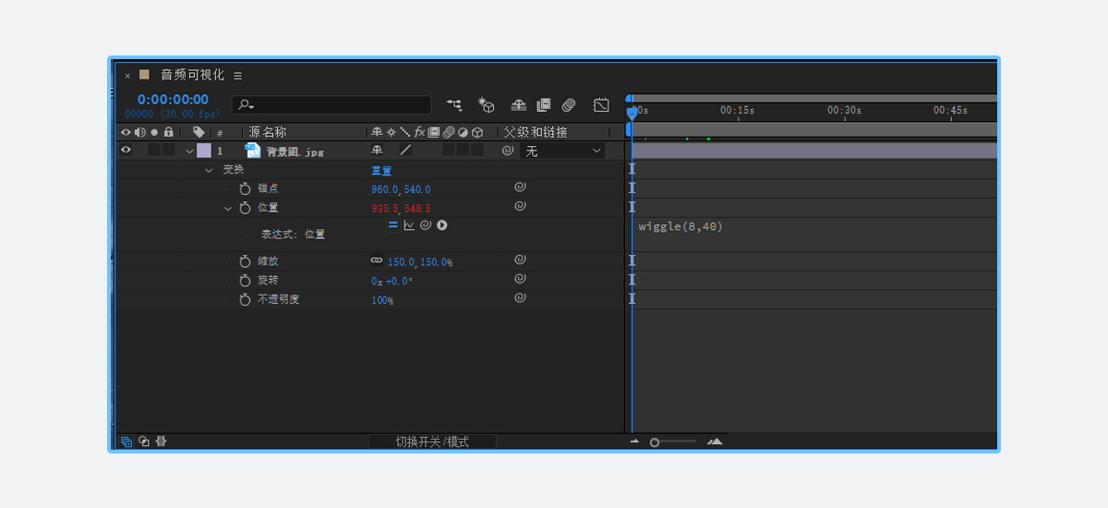Click the pick whip for 不透明度 property
The image size is (1108, 508).
point(520,298)
